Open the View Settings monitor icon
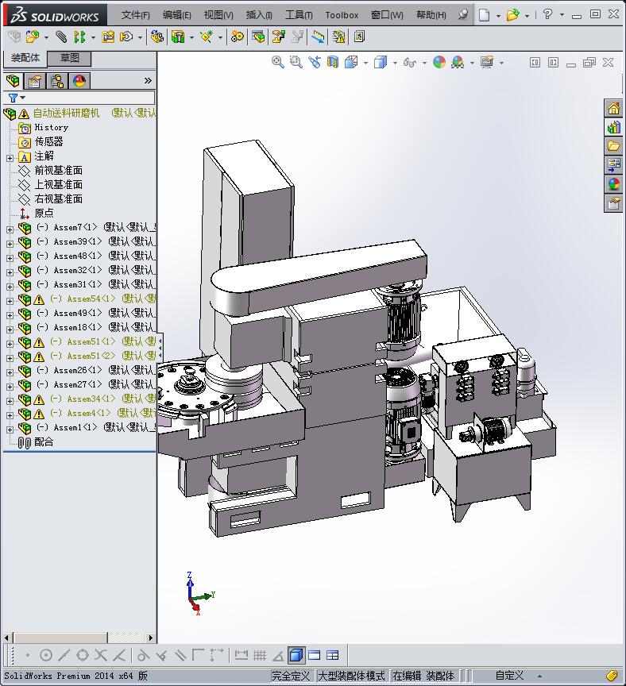This screenshot has width=626, height=686. (x=487, y=62)
